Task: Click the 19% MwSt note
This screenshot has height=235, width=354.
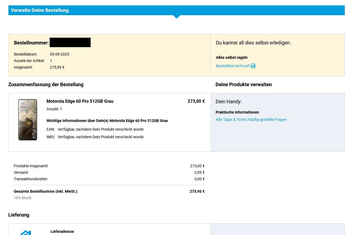Action: tap(23, 198)
